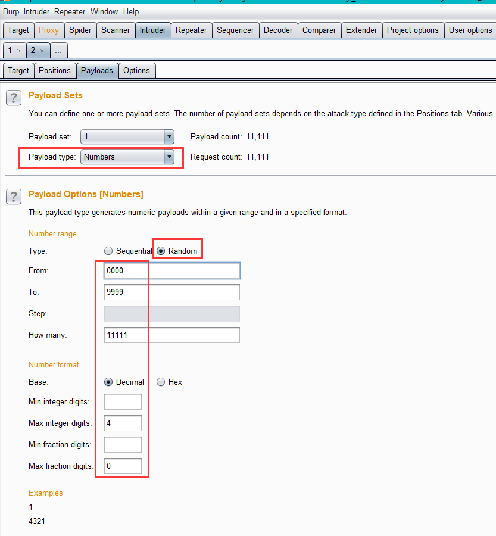Open the Intruder menu

(x=36, y=12)
